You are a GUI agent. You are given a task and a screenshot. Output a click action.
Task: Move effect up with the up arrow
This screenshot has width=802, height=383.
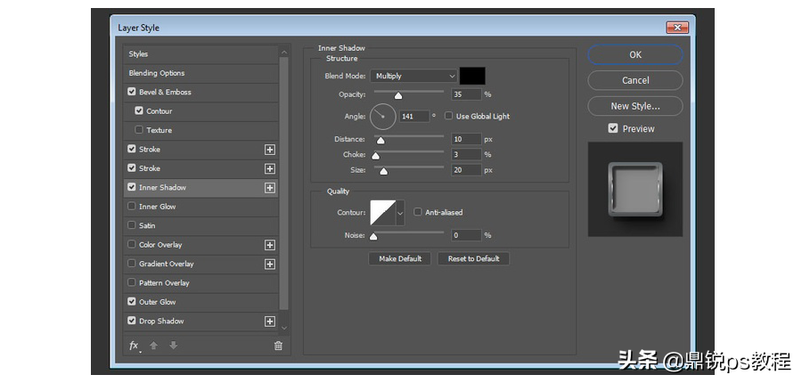coord(153,346)
